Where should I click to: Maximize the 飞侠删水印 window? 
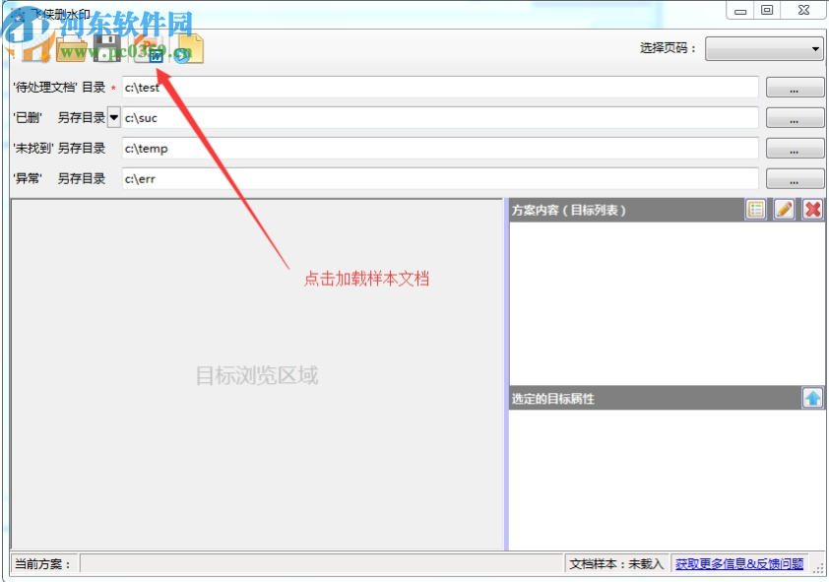(x=767, y=10)
